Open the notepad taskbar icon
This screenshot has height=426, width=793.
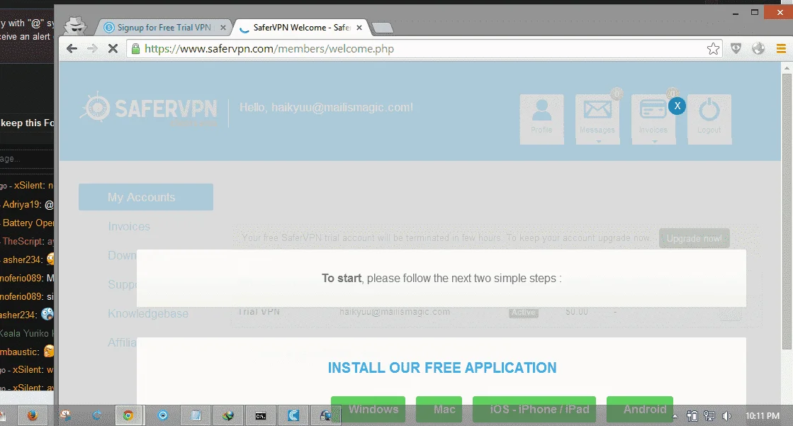click(x=195, y=416)
